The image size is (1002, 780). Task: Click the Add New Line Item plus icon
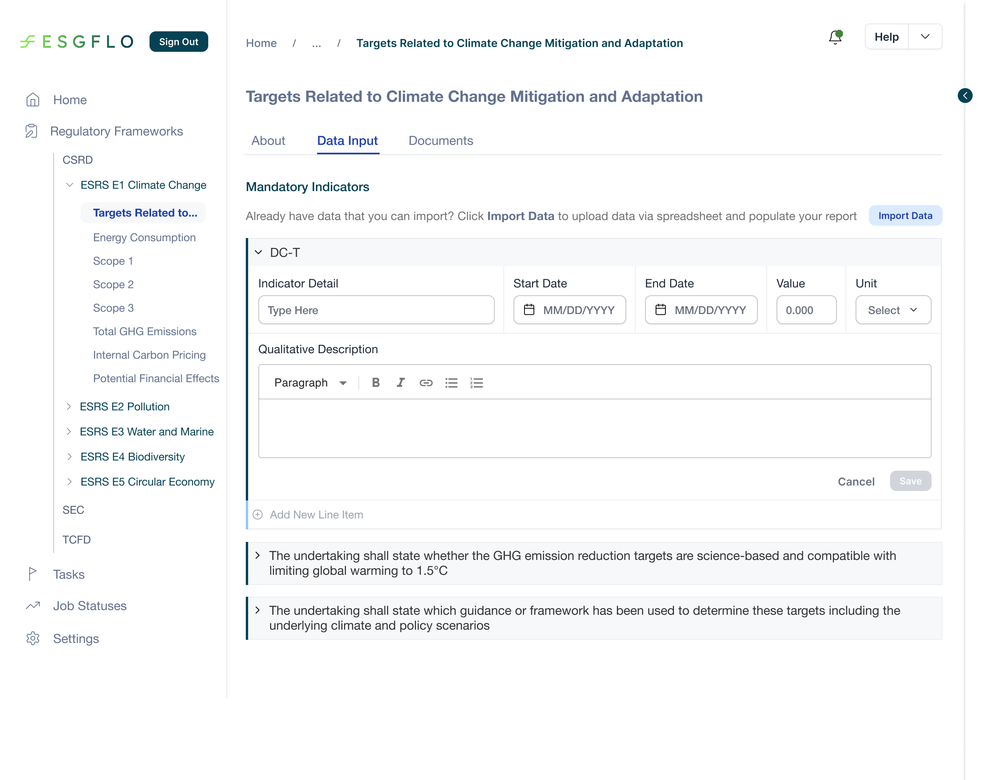(x=258, y=515)
